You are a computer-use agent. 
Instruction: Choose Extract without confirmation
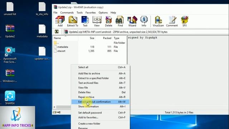point(100,102)
